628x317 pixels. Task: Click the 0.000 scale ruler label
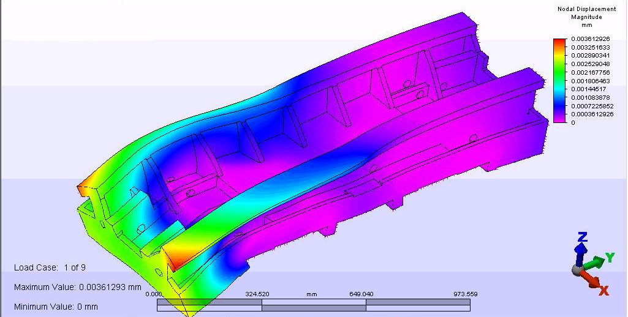point(154,294)
